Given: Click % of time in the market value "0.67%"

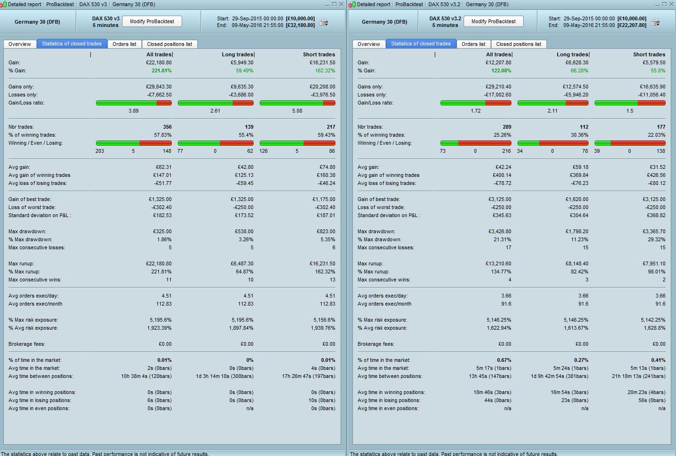Looking at the screenshot, I should coord(504,360).
